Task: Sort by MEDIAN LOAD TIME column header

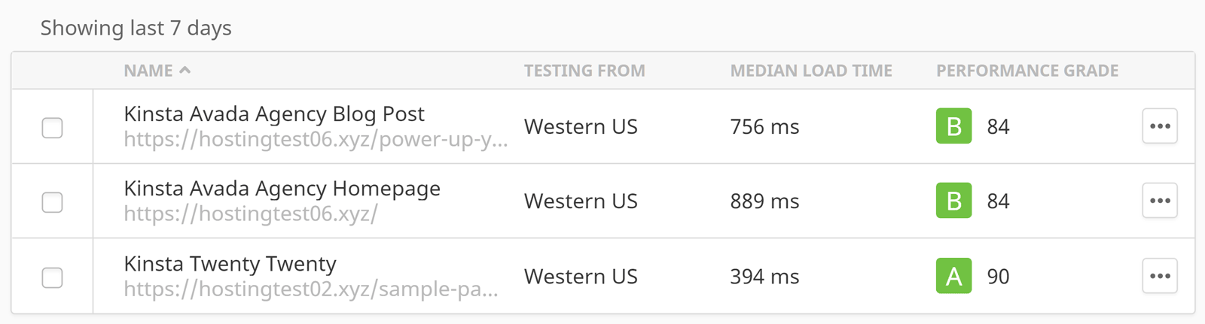Action: point(811,71)
